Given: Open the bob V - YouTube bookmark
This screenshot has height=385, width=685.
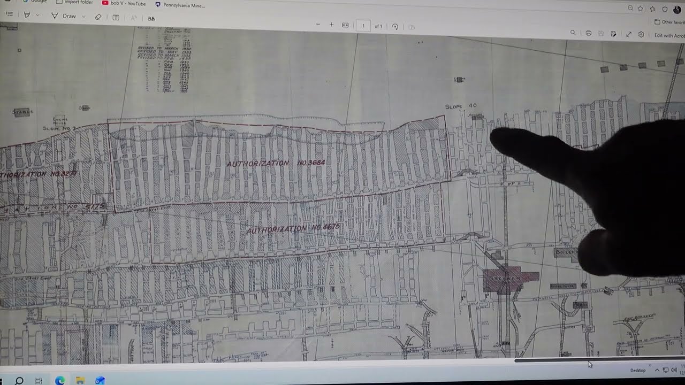Looking at the screenshot, I should tap(124, 3).
